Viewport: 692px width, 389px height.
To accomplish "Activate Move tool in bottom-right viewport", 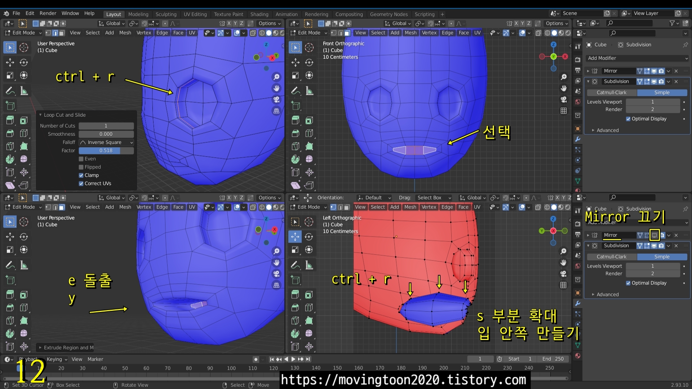I will [x=295, y=237].
